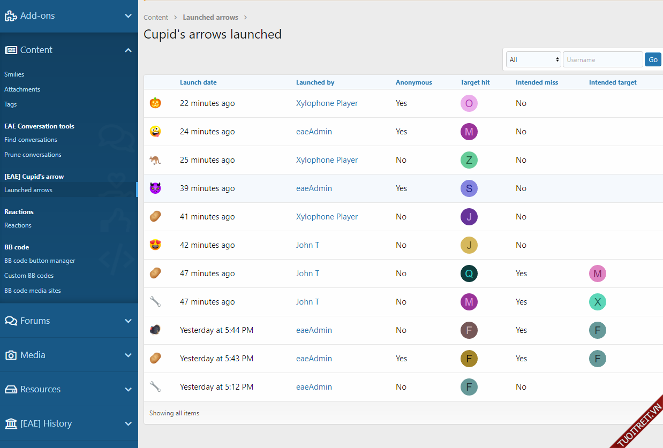The height and width of the screenshot is (448, 663).
Task: Open Xylophone Player profile in first row
Action: 327,103
